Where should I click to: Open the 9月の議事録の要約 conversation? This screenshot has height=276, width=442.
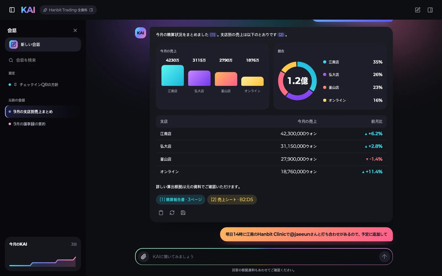[x=43, y=124]
